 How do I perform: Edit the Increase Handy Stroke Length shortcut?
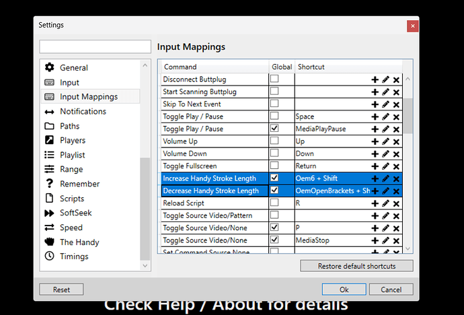pos(385,179)
